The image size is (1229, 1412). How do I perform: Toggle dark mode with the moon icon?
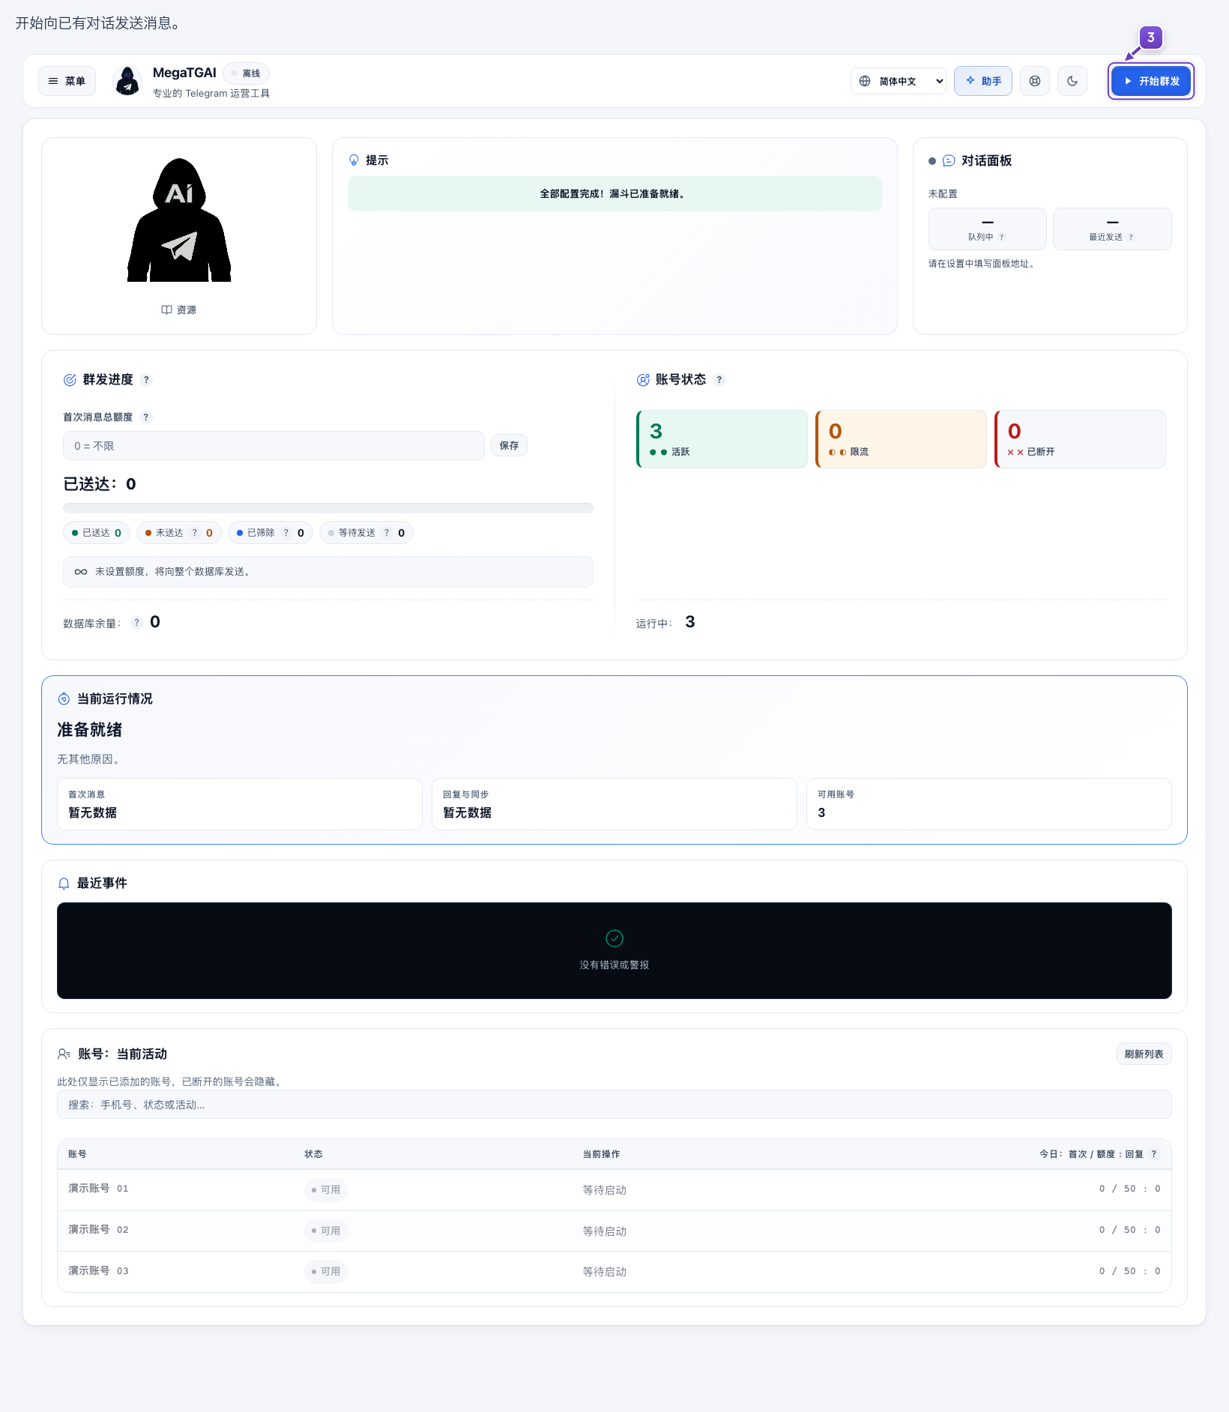point(1072,81)
